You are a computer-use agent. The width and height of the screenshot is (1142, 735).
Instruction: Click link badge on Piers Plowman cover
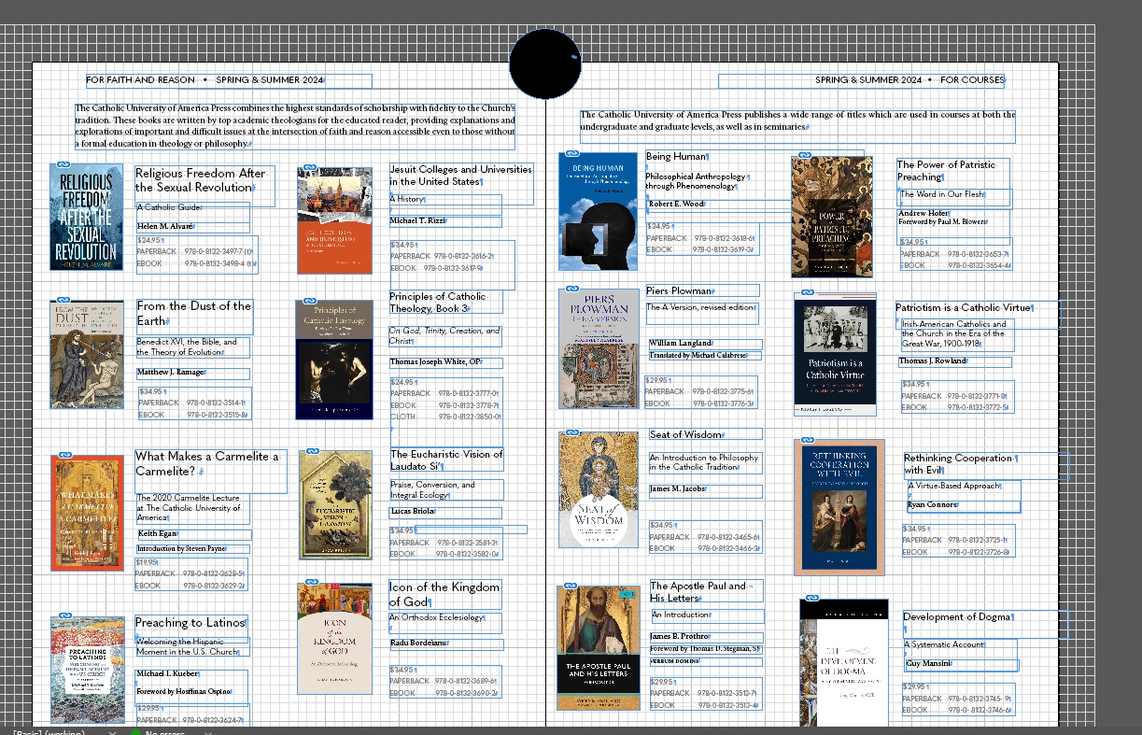[x=572, y=290]
